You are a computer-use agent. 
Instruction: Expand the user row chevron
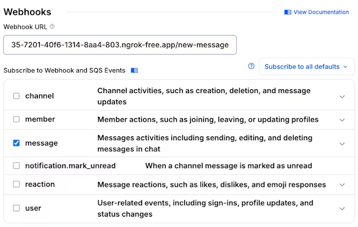pos(342,209)
